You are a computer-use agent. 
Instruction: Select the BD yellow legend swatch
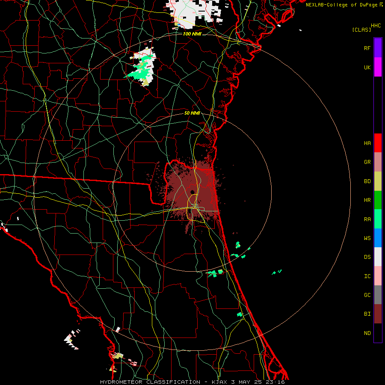pyautogui.click(x=378, y=181)
